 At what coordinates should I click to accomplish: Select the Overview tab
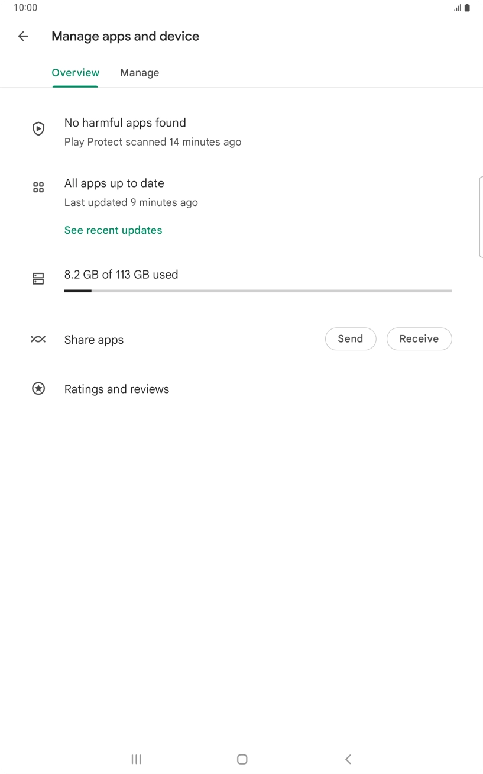[x=75, y=73]
